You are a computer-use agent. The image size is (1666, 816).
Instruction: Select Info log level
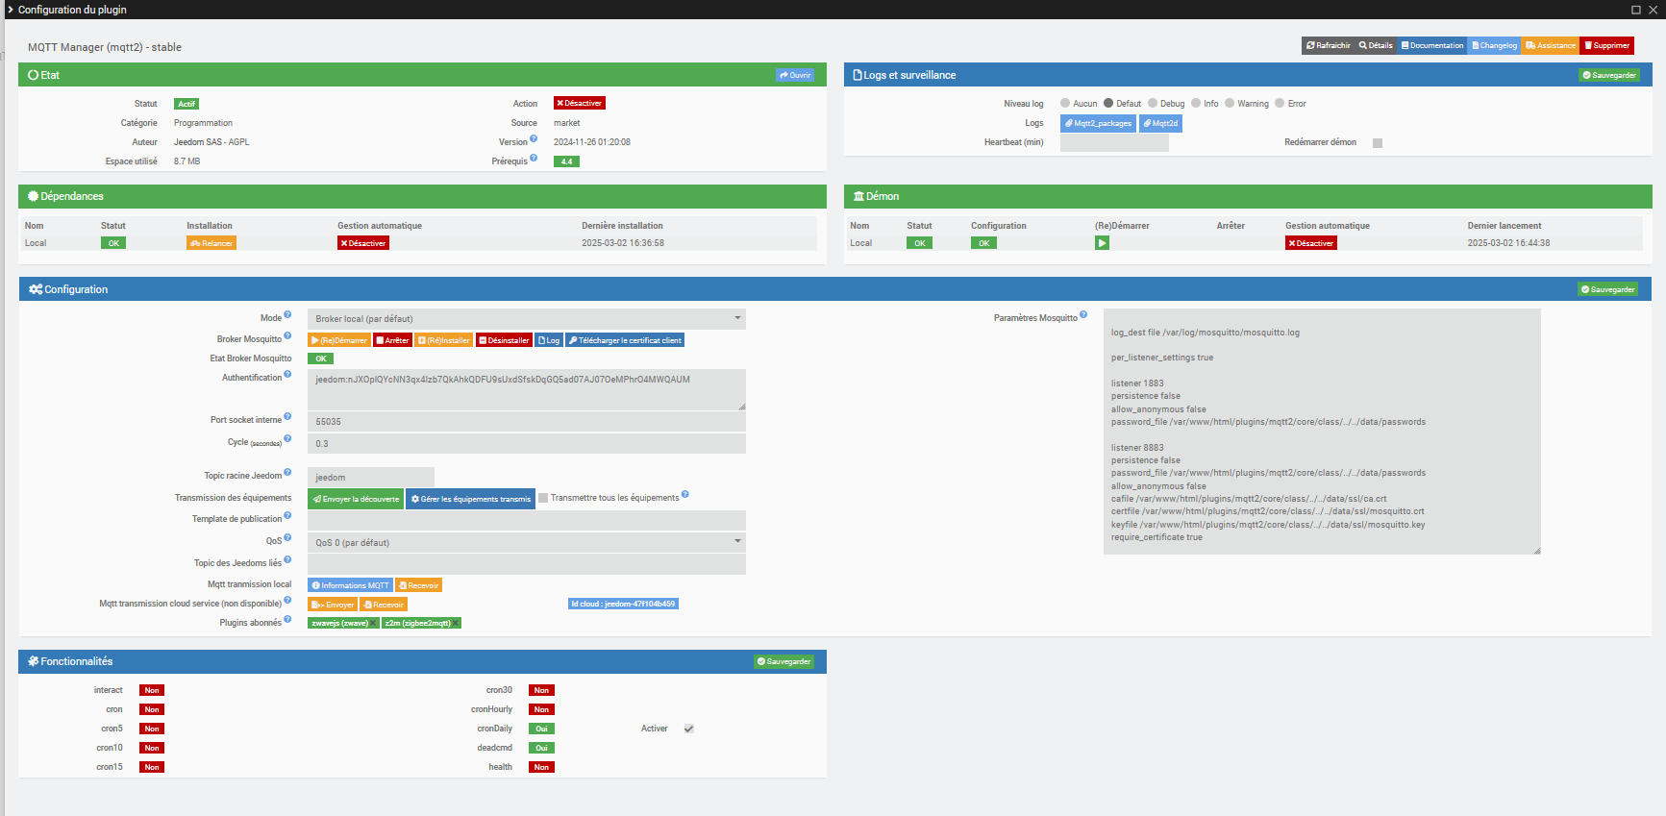1196,103
